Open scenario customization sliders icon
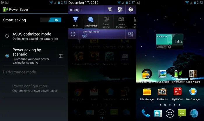Screen dimensions: 204x121 click(x=61, y=56)
